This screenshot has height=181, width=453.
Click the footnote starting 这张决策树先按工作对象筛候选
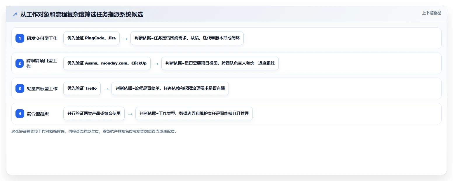tap(94, 131)
